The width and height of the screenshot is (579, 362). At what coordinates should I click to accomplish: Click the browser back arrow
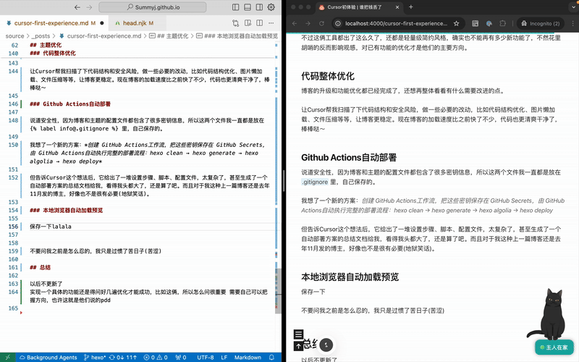coord(296,23)
